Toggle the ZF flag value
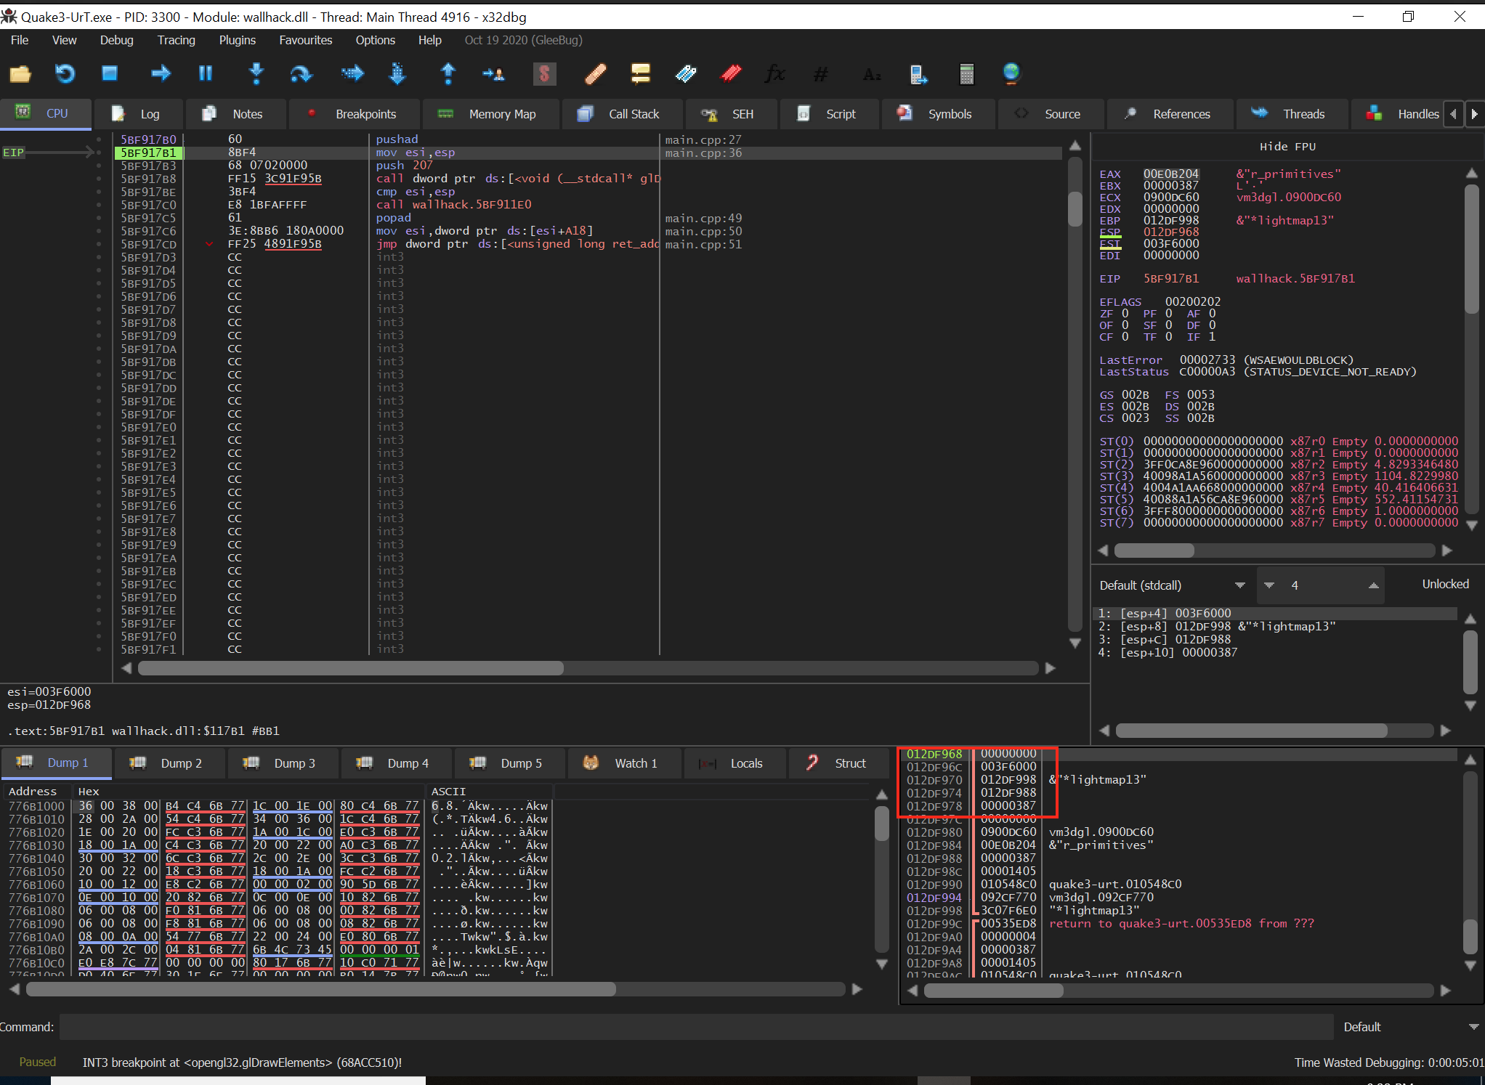This screenshot has width=1485, height=1085. (x=1125, y=314)
